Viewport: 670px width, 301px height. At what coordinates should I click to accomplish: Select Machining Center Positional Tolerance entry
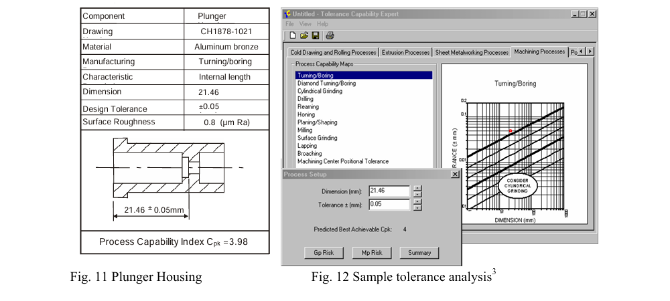pos(343,162)
